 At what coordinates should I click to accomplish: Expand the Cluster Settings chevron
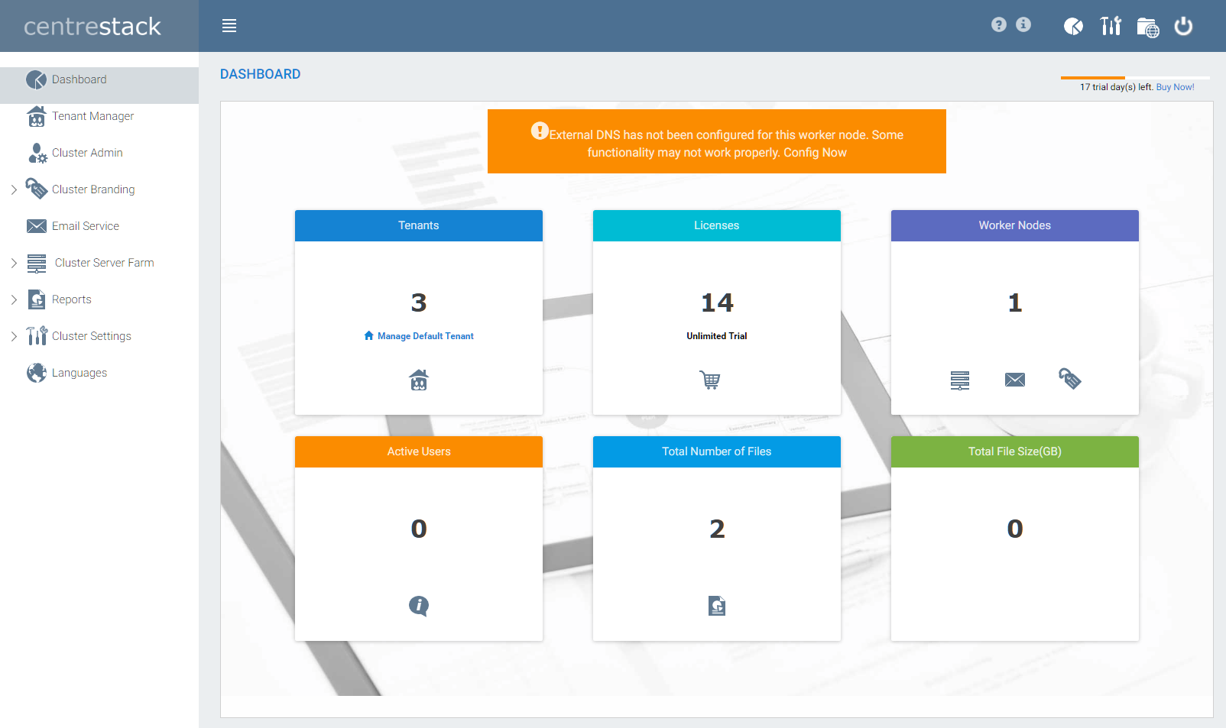(14, 336)
